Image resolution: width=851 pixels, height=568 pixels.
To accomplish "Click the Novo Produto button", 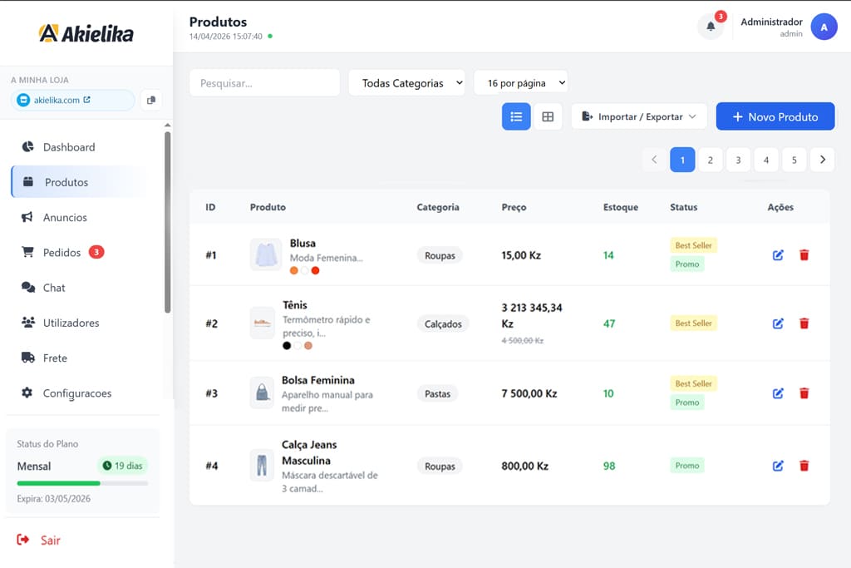I will pos(775,116).
